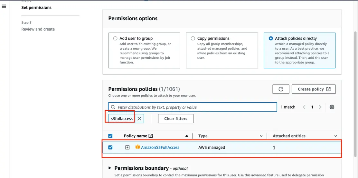The image size is (358, 178).
Task: Click the refresh policies icon button
Action: click(x=281, y=89)
